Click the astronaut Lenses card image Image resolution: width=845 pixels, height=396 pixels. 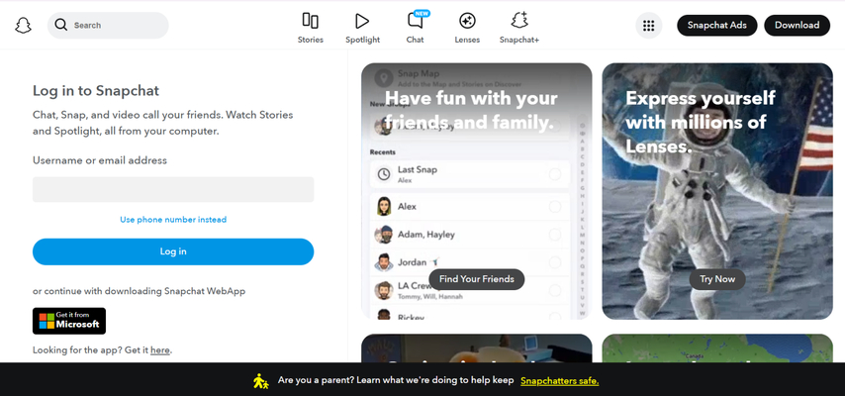(x=717, y=191)
